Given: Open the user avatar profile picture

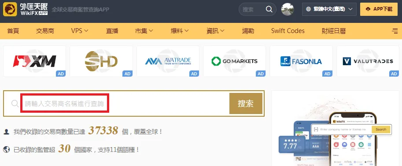Looking at the screenshot, I should [288, 9].
